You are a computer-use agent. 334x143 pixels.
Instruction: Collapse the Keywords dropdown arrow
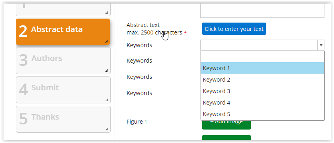pos(321,45)
